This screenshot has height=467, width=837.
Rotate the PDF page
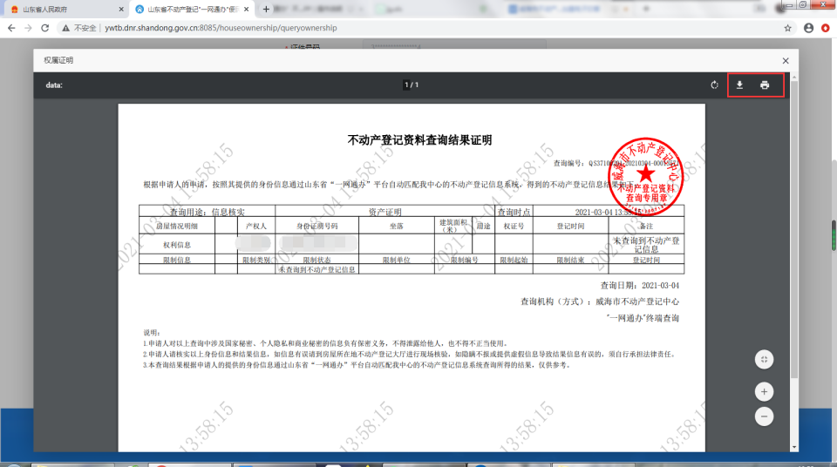pyautogui.click(x=714, y=85)
